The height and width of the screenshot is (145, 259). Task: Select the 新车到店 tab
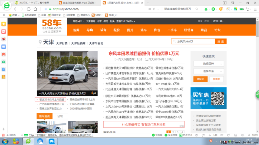[44, 116]
